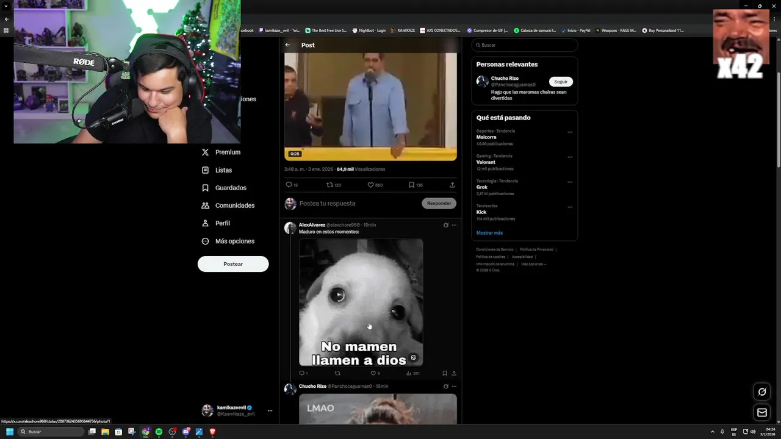Repost the main post with 120 reposts
Viewport: 781px width, 439px height.
pyautogui.click(x=334, y=185)
